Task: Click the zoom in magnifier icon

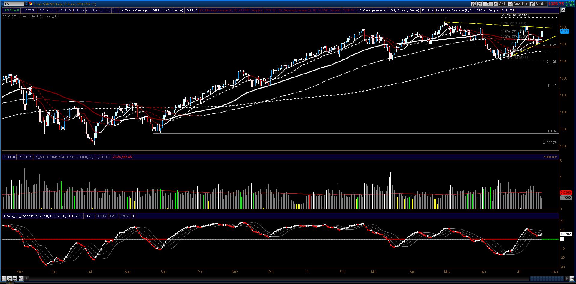Action: (x=10, y=279)
